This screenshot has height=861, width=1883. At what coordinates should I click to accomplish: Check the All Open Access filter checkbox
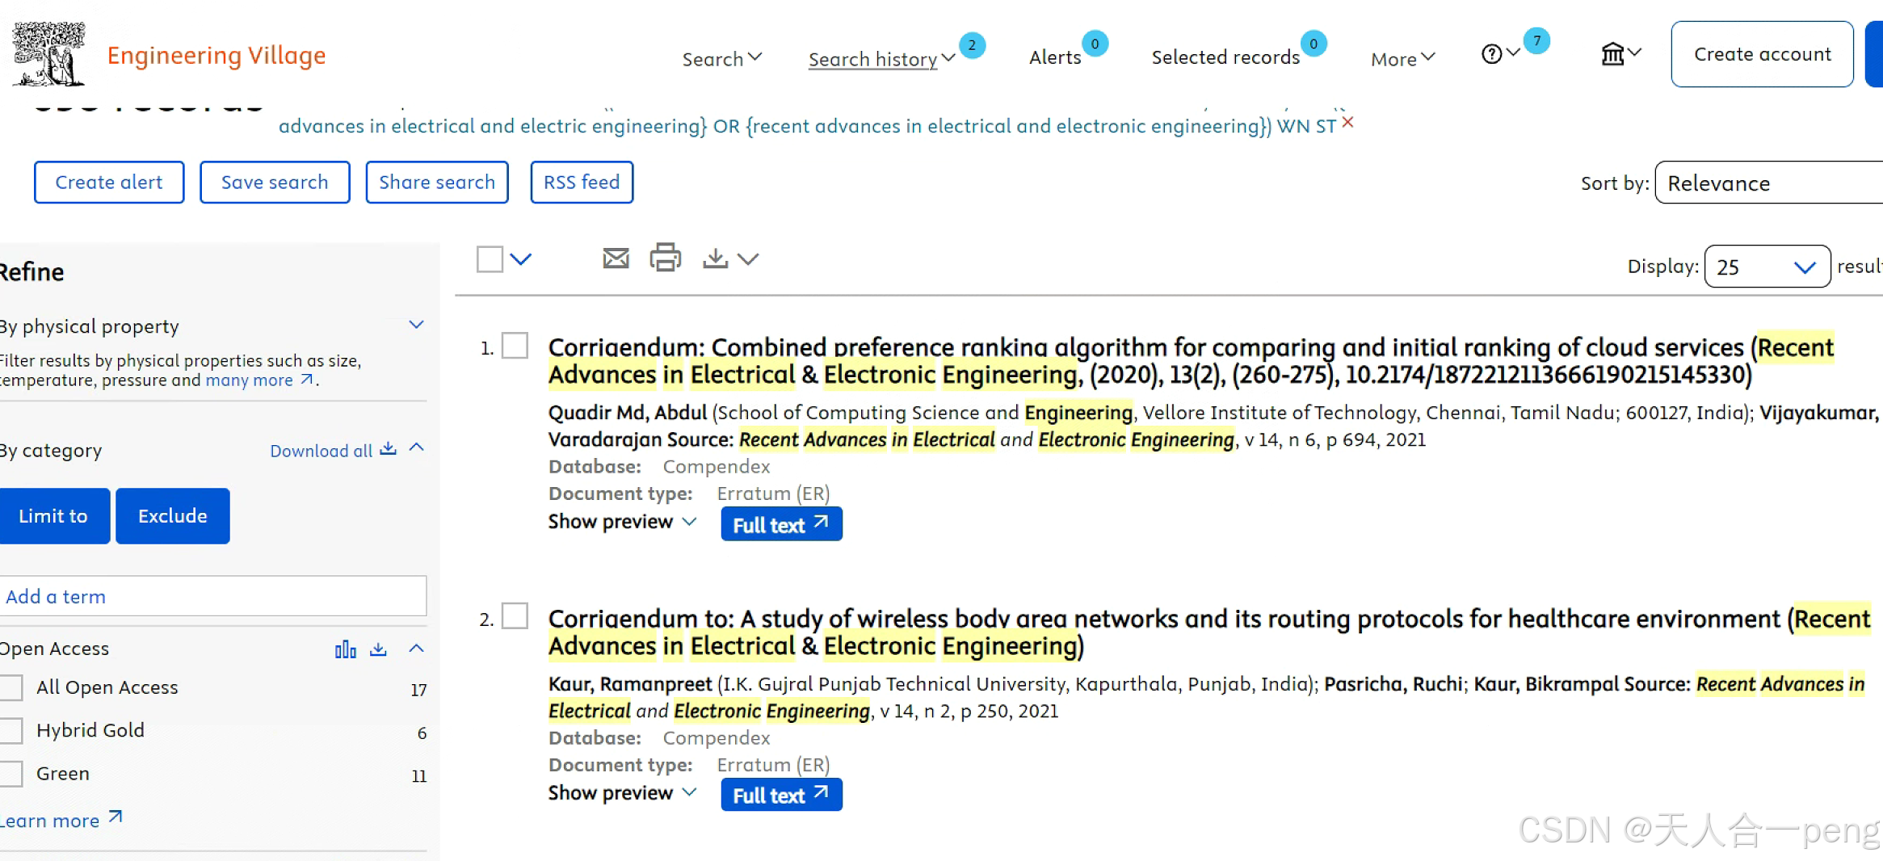[10, 687]
